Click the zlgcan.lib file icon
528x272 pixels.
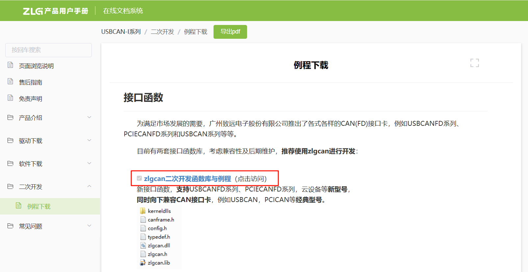(143, 262)
